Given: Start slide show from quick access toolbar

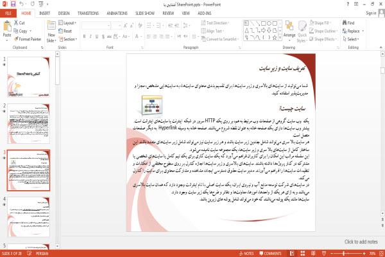Looking at the screenshot, I should point(41,4).
